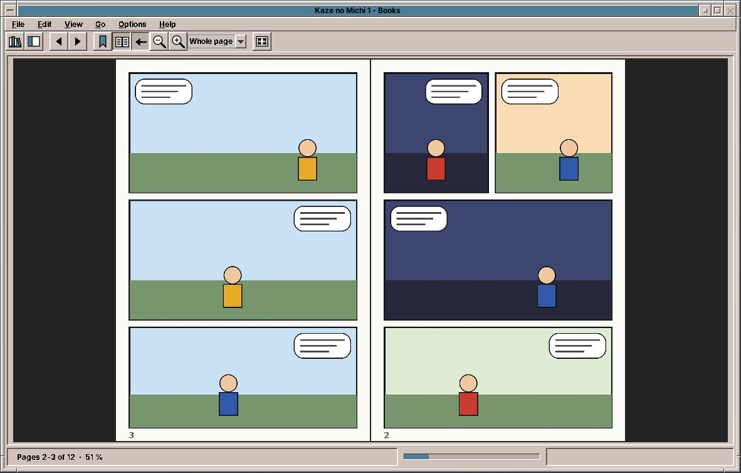The image size is (741, 473).
Task: Toggle right-to-left reading direction
Action: click(x=141, y=41)
